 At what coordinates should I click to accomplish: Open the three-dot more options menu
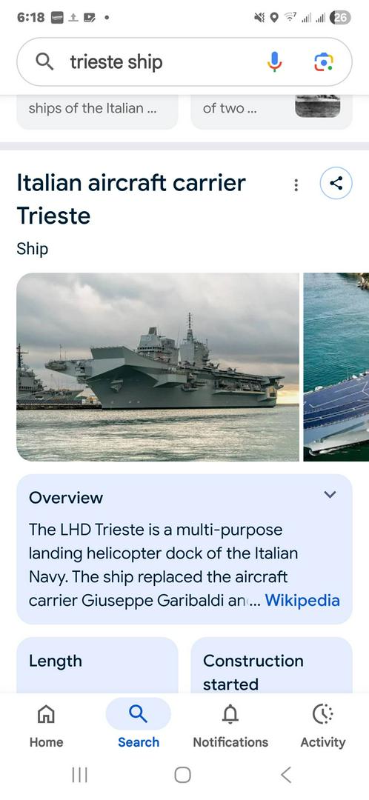[x=296, y=185]
